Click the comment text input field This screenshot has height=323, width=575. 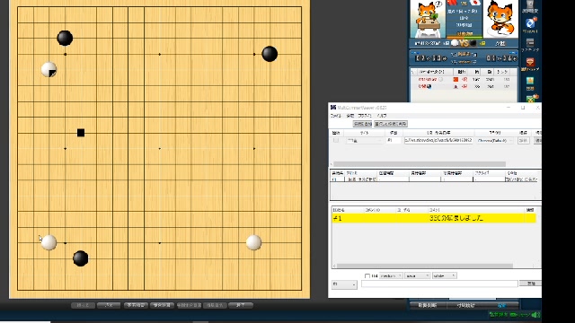point(439,284)
